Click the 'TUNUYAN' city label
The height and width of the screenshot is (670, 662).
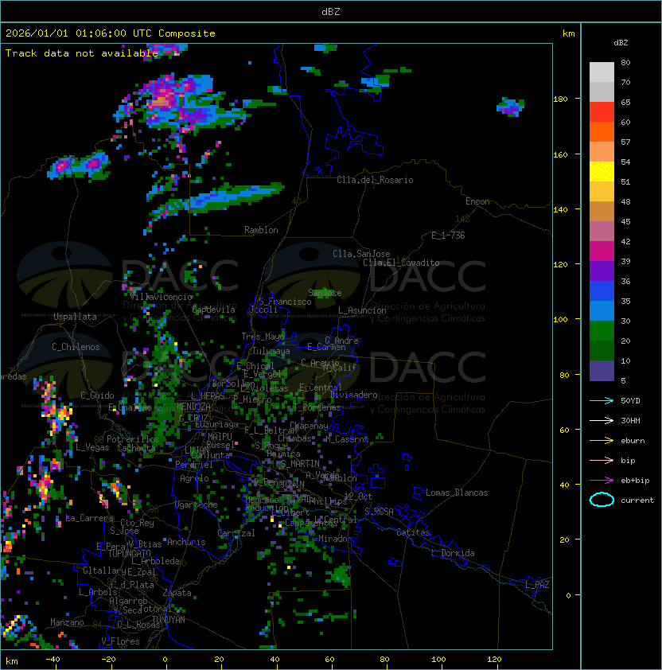click(x=169, y=620)
